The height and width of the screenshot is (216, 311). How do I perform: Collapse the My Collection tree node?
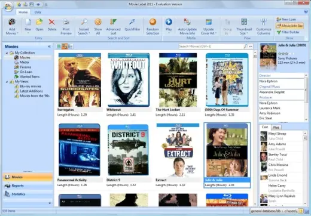(x=7, y=53)
